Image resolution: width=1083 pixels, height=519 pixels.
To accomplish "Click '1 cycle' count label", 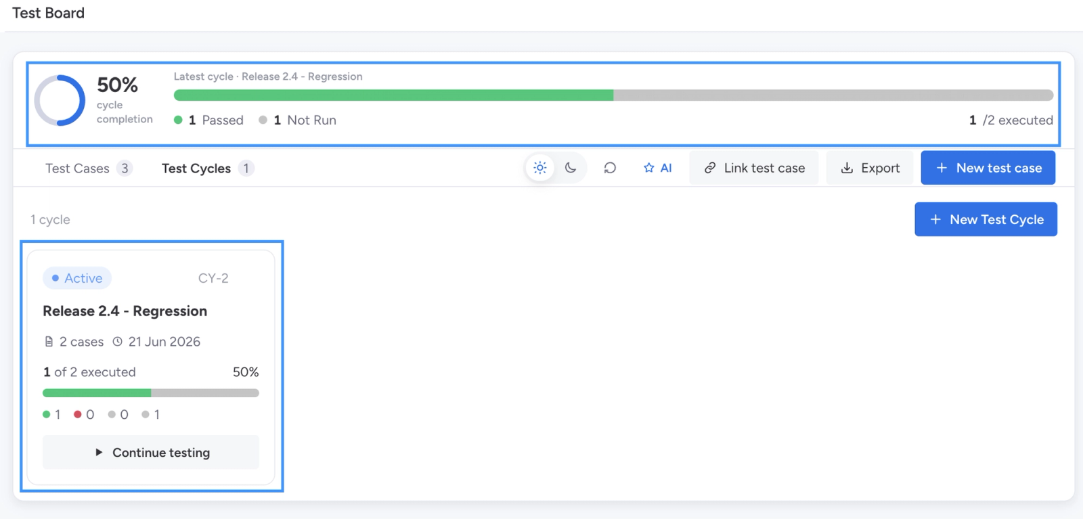I will [x=50, y=220].
